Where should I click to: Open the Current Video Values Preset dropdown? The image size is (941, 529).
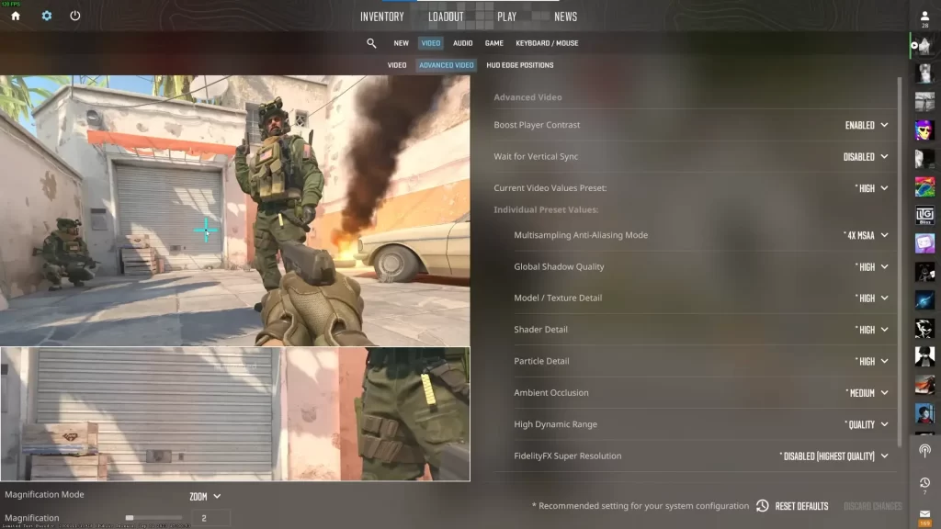pyautogui.click(x=871, y=188)
